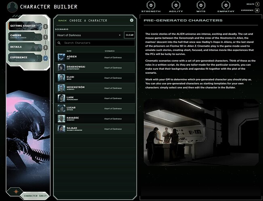Viewport: 263px width, 201px height.
Task: Click the Details step badge 3
Action: coord(45,48)
